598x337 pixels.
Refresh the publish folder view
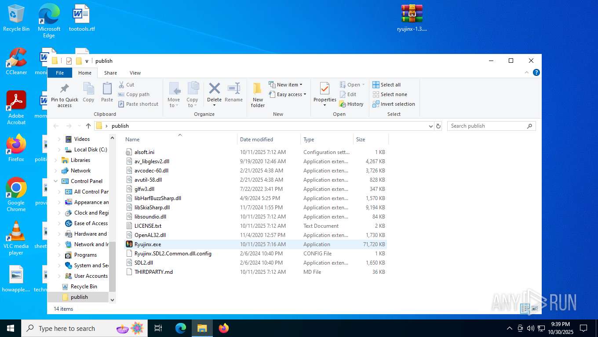pos(438,126)
